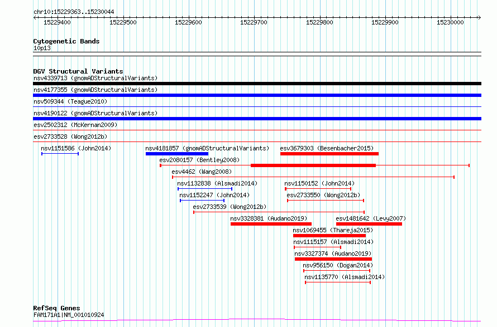Open nsv4181857 gnomADStructuralVariants label
497x327 pixels.
[207, 148]
